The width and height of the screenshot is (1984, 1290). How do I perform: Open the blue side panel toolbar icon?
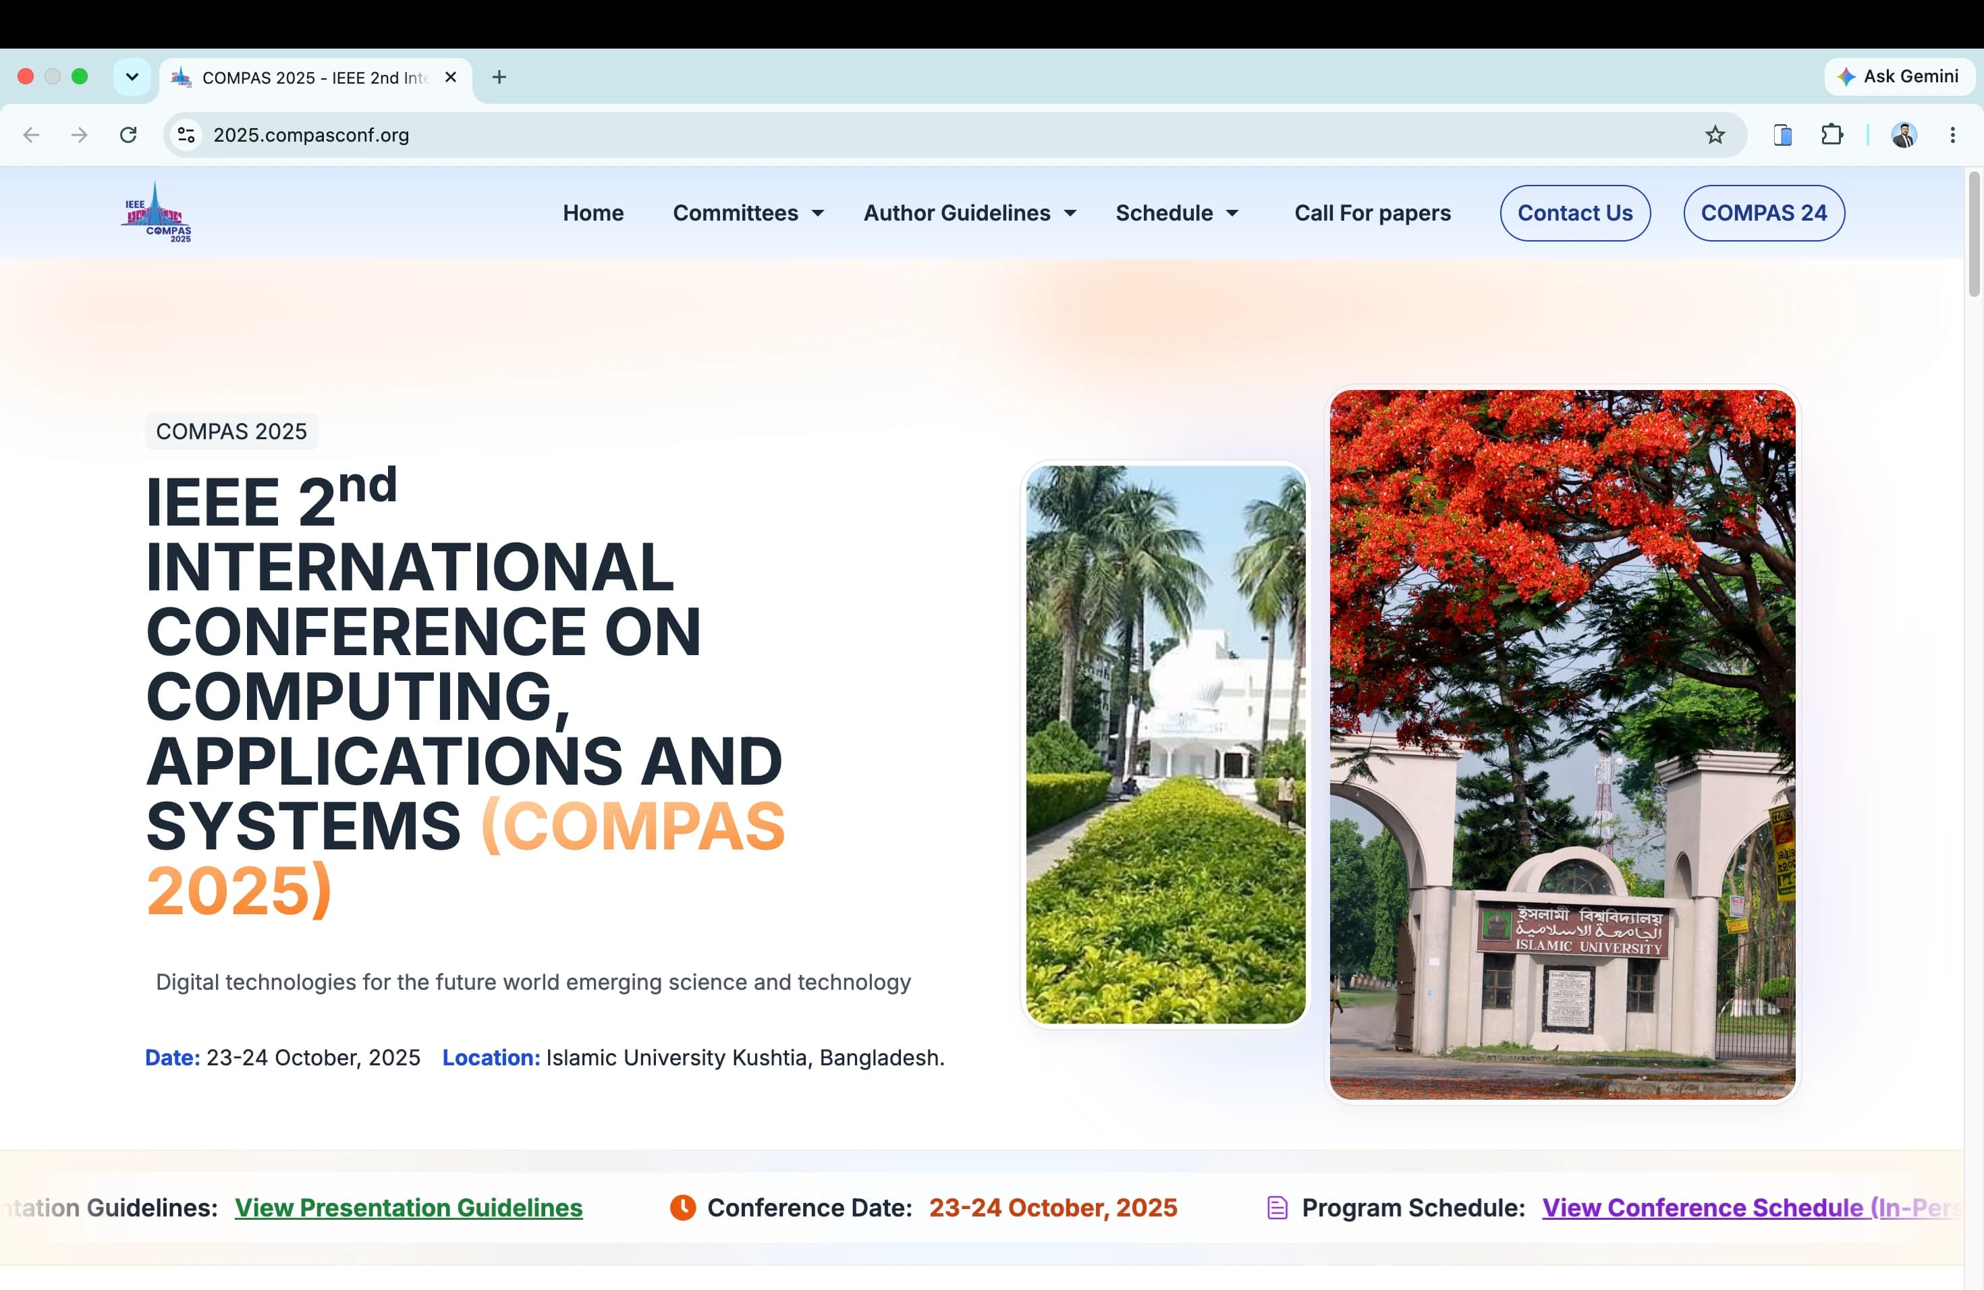[x=1783, y=135]
